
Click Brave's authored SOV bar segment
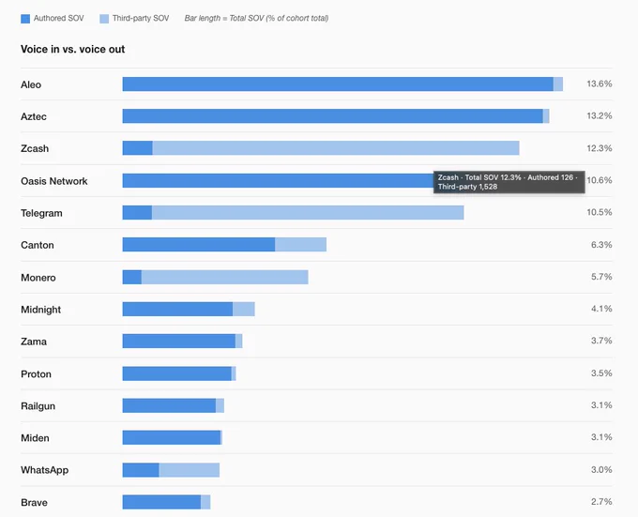[161, 502]
